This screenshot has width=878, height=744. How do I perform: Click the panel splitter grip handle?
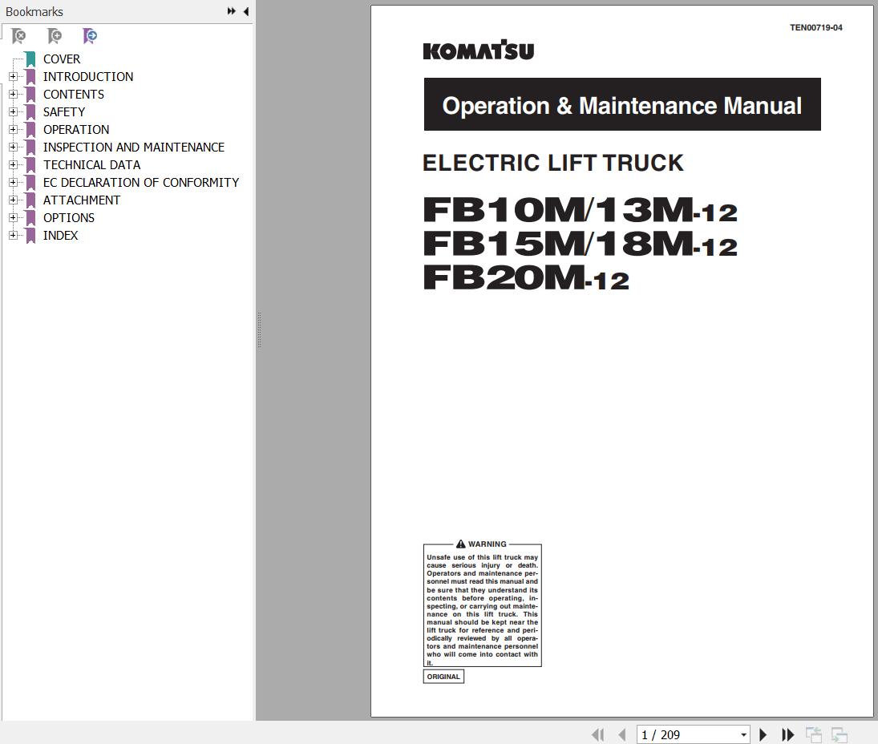[x=259, y=330]
